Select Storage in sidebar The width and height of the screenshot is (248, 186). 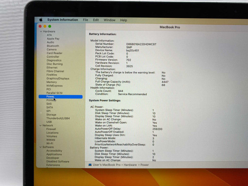(51, 115)
